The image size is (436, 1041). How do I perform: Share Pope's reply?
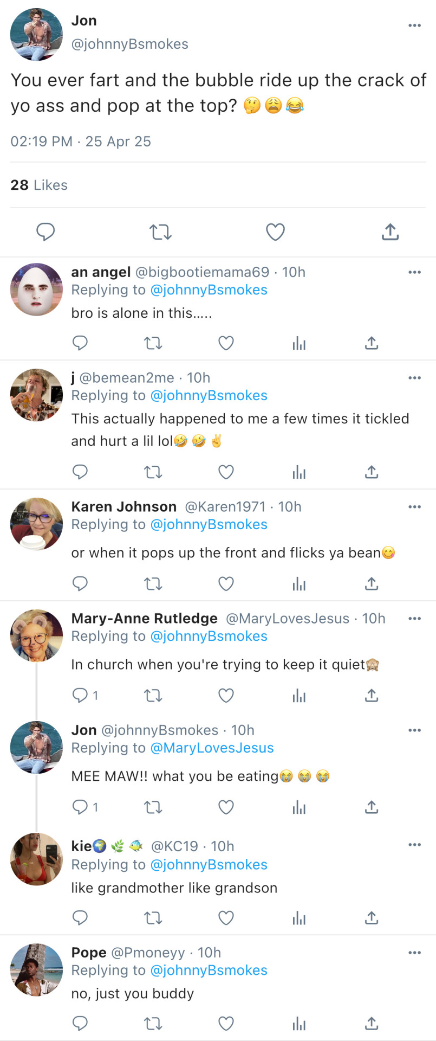pos(372,1024)
